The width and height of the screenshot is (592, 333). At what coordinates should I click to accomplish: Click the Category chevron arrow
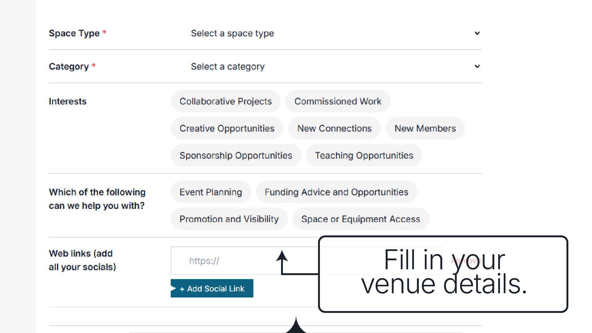tap(477, 67)
